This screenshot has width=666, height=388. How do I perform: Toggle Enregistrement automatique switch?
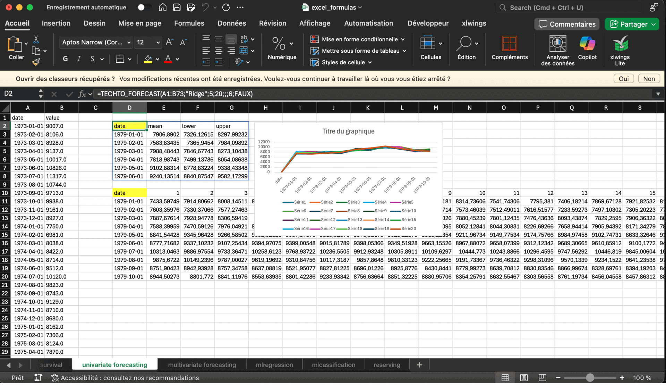click(x=144, y=7)
